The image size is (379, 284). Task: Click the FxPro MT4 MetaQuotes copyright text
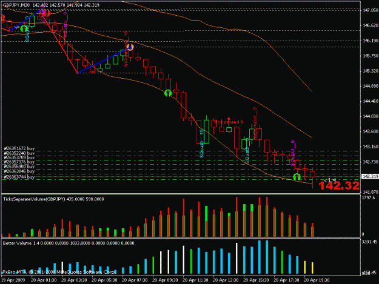[59, 272]
